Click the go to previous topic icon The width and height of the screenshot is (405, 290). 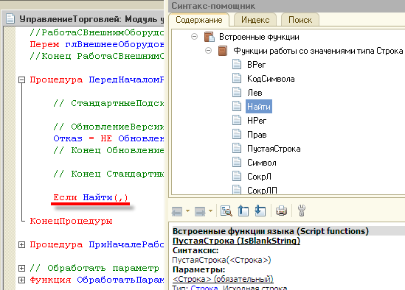pos(243,211)
